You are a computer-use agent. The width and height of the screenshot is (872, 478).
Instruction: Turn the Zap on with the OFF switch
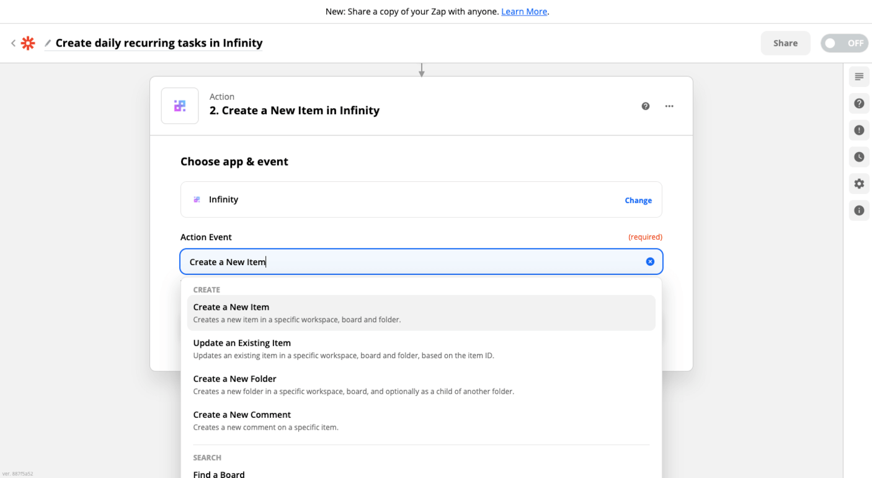pyautogui.click(x=844, y=43)
